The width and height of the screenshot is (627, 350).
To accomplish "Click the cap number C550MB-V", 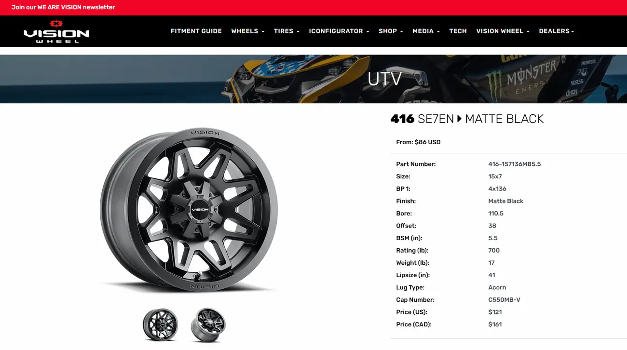I will click(x=504, y=300).
